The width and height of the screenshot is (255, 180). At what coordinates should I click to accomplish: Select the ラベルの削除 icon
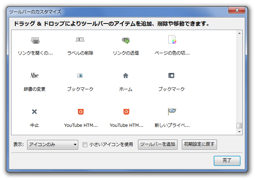(x=80, y=39)
